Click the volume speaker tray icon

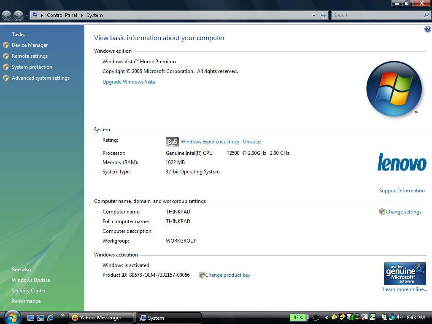[x=400, y=317]
